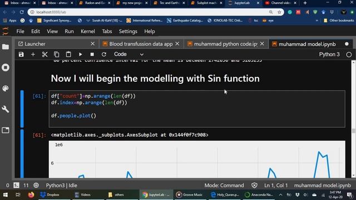Screen dimensions: 356x200
Task: Open Significant Synonyms bookmark
Action: [x=55, y=21]
